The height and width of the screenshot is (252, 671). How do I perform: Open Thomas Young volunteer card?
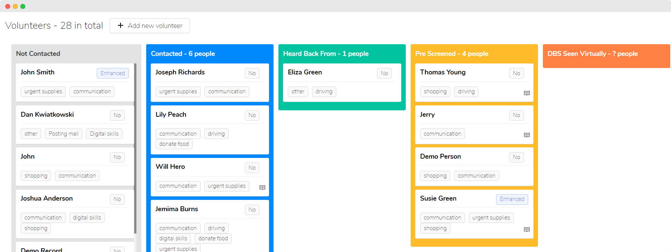click(x=474, y=82)
